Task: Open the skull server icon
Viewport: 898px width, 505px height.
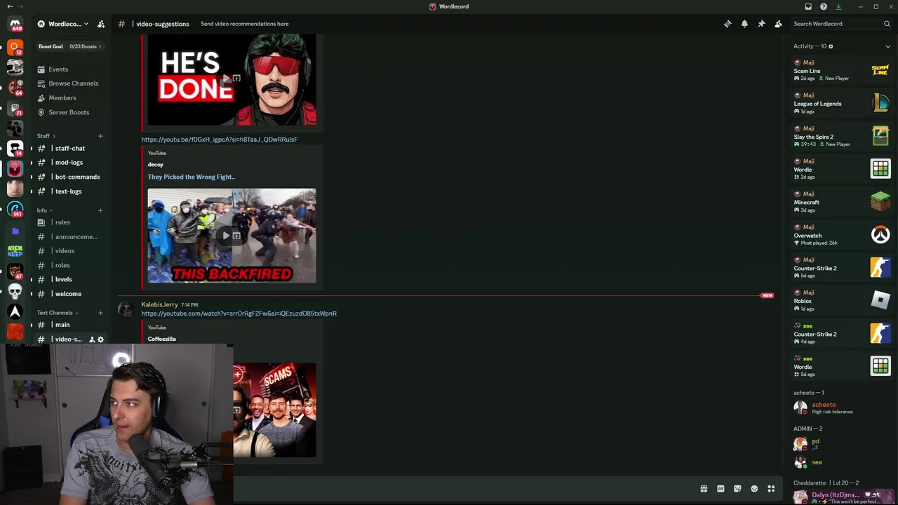Action: [15, 291]
